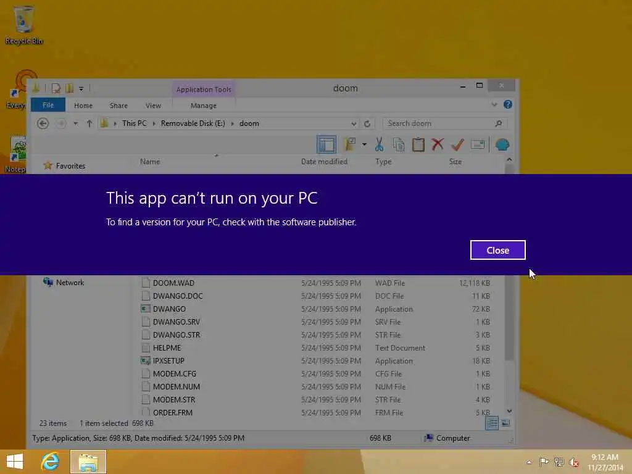Open the recent locations dropdown arrow

click(75, 123)
